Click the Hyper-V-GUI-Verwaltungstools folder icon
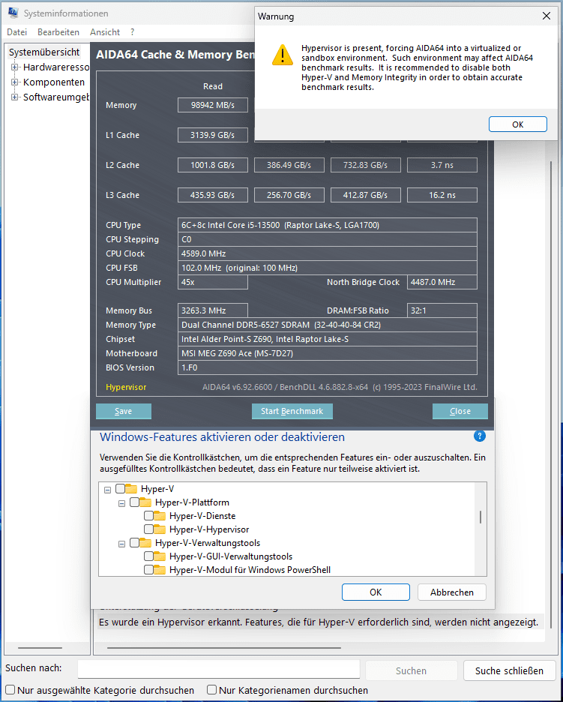The image size is (563, 702). [160, 556]
